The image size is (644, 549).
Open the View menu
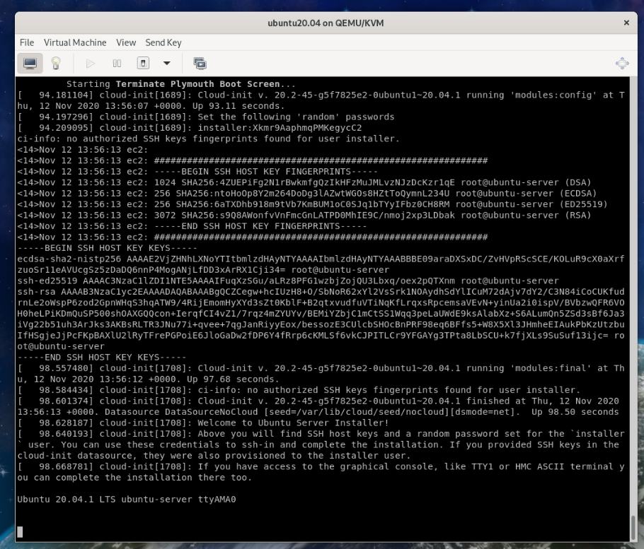(x=126, y=42)
